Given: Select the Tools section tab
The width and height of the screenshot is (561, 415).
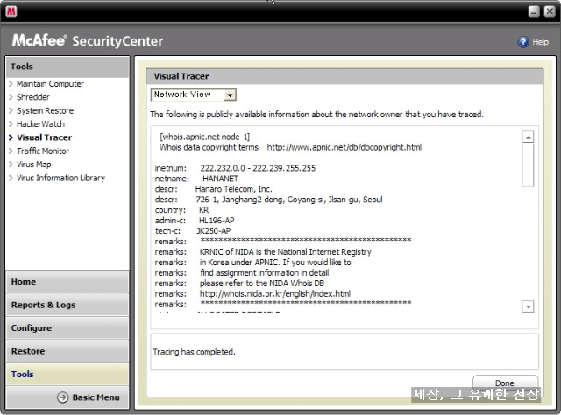Looking at the screenshot, I should tap(67, 374).
